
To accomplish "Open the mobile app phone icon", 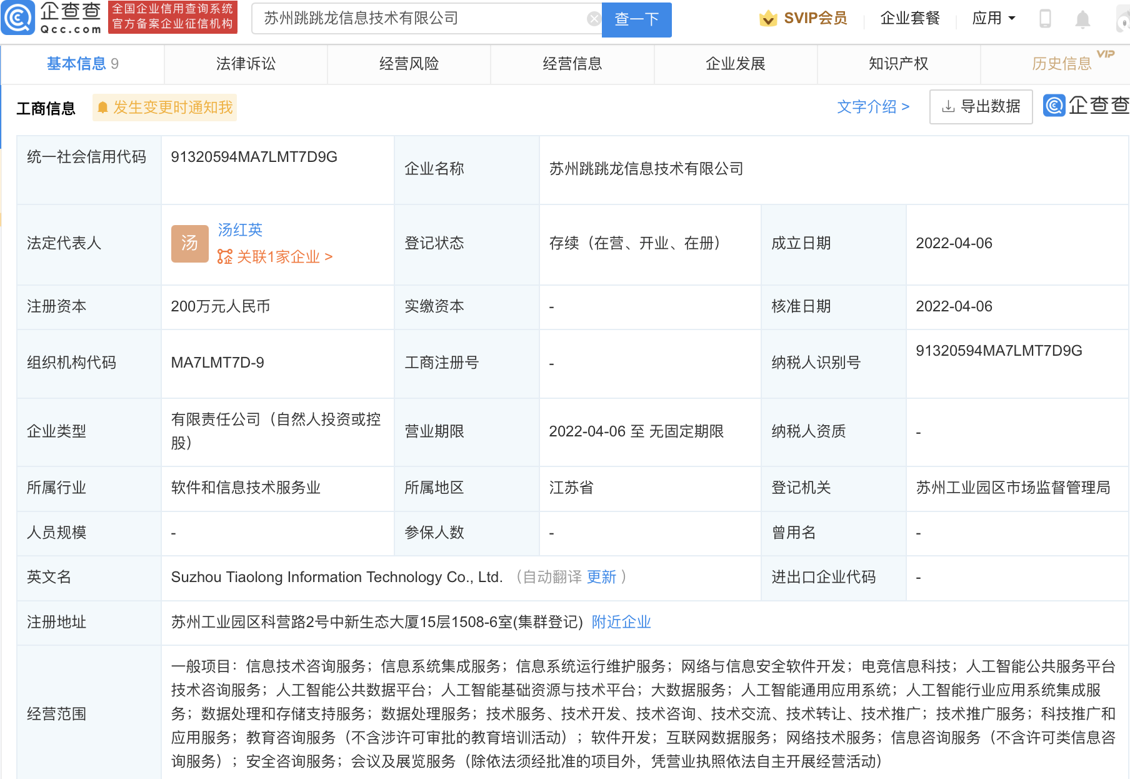I will [x=1044, y=19].
